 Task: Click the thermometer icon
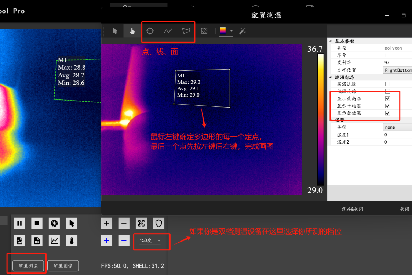coord(72,241)
